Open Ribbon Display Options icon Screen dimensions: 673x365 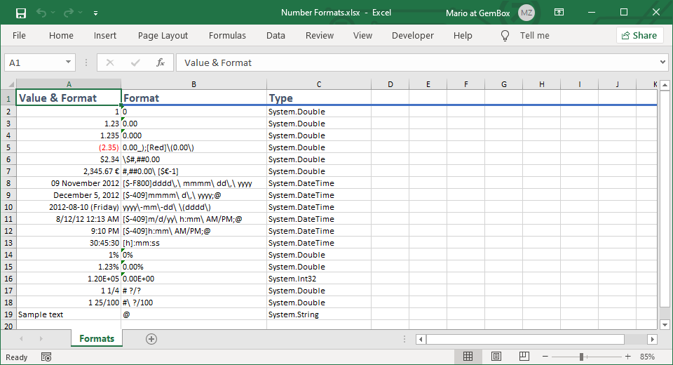[559, 13]
